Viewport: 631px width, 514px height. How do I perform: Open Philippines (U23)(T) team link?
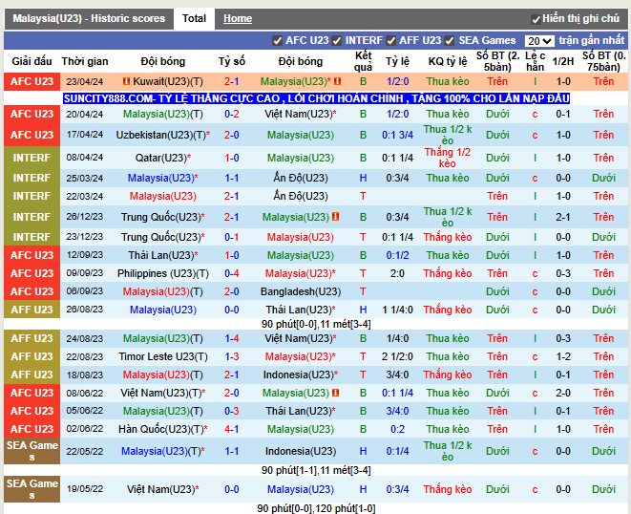coord(163,274)
